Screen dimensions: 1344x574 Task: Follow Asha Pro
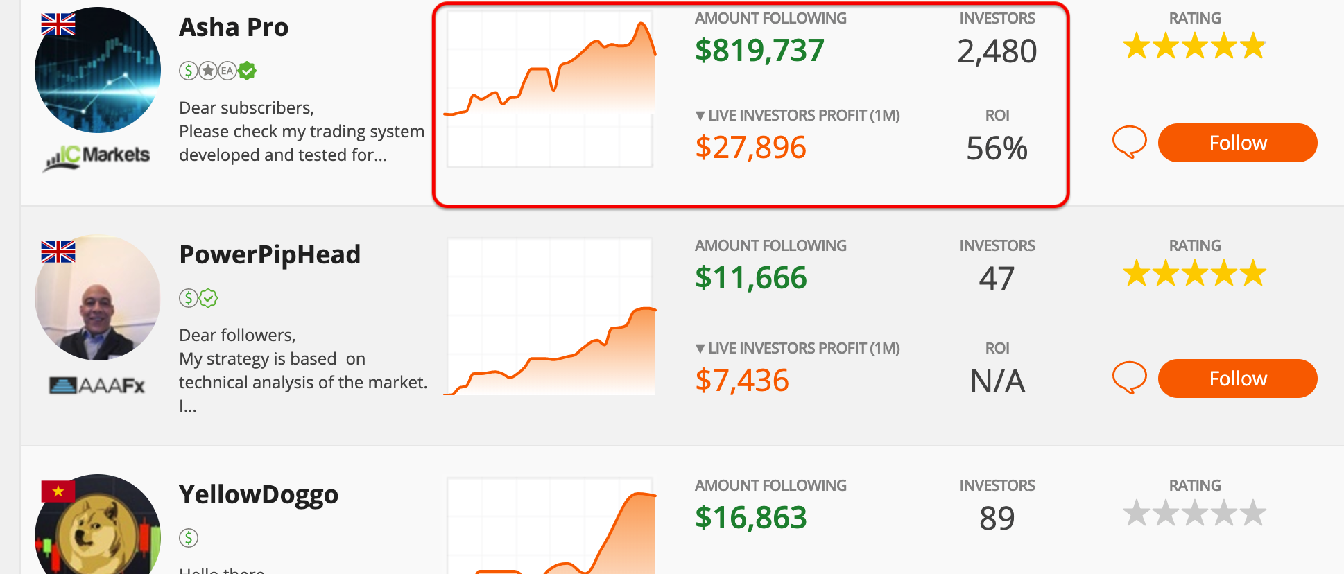[1237, 143]
